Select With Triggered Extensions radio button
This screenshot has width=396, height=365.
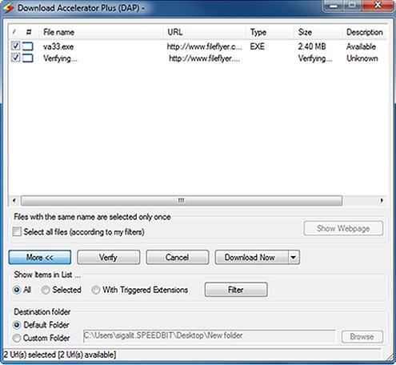tap(95, 290)
